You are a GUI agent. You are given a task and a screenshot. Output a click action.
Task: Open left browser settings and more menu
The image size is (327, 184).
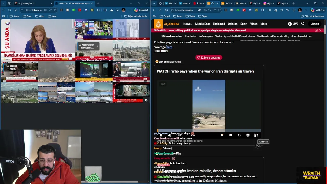point(130,10)
